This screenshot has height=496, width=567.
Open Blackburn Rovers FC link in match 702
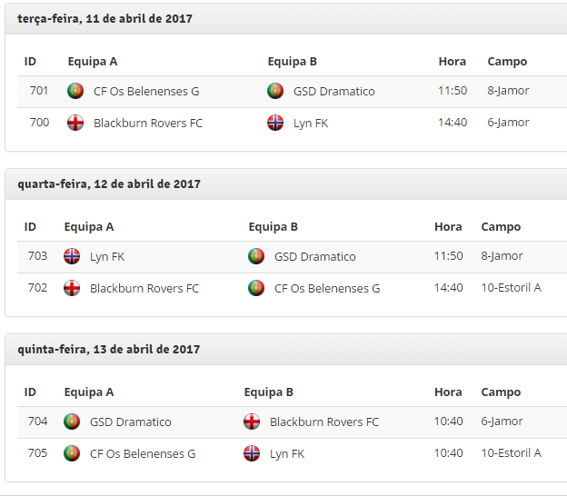pos(144,288)
